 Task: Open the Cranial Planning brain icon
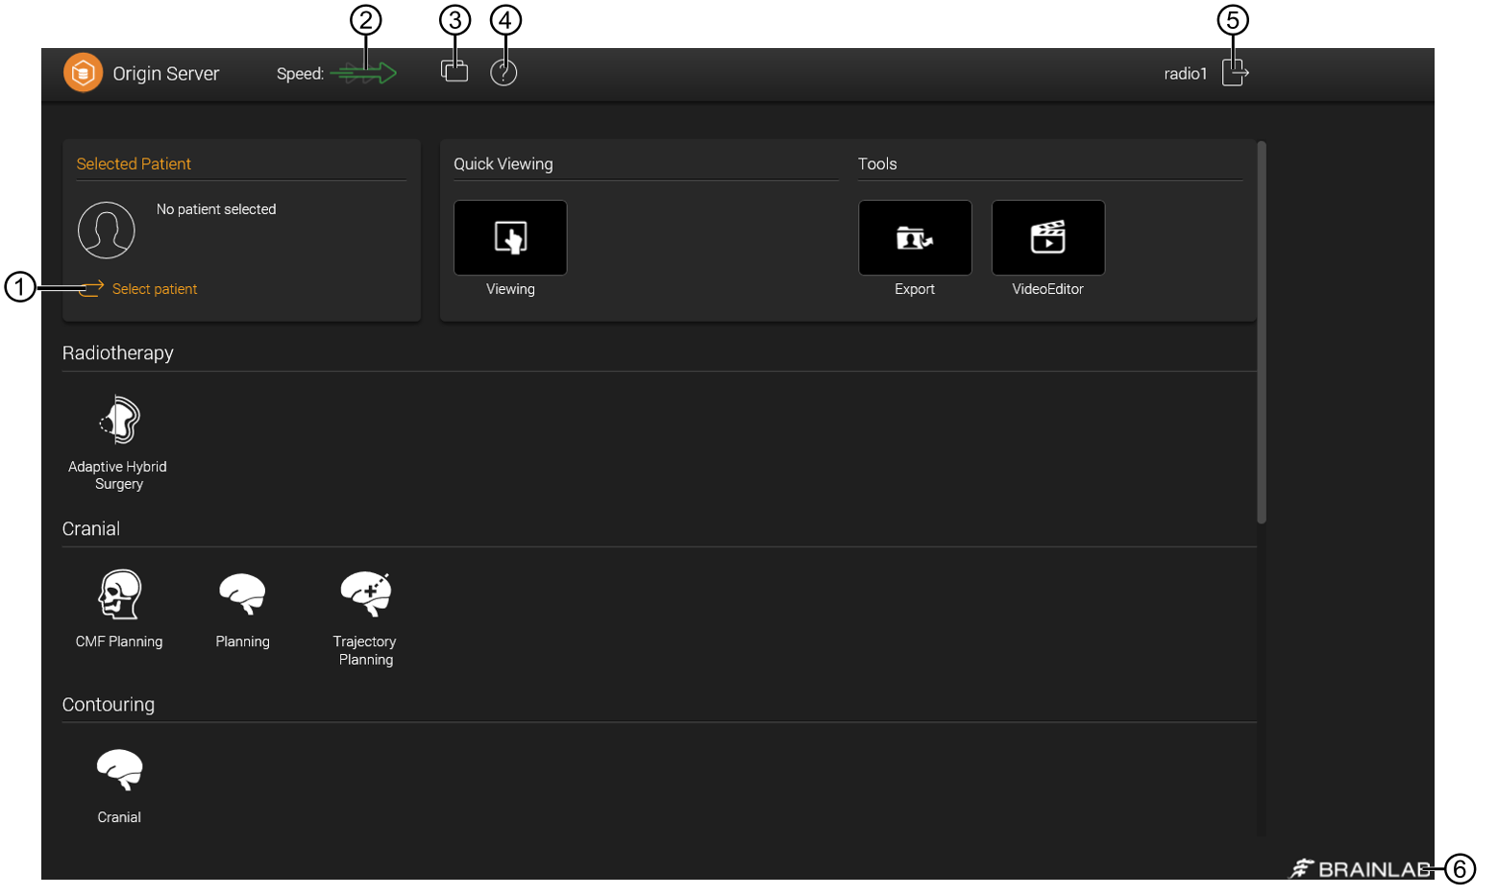(x=242, y=594)
